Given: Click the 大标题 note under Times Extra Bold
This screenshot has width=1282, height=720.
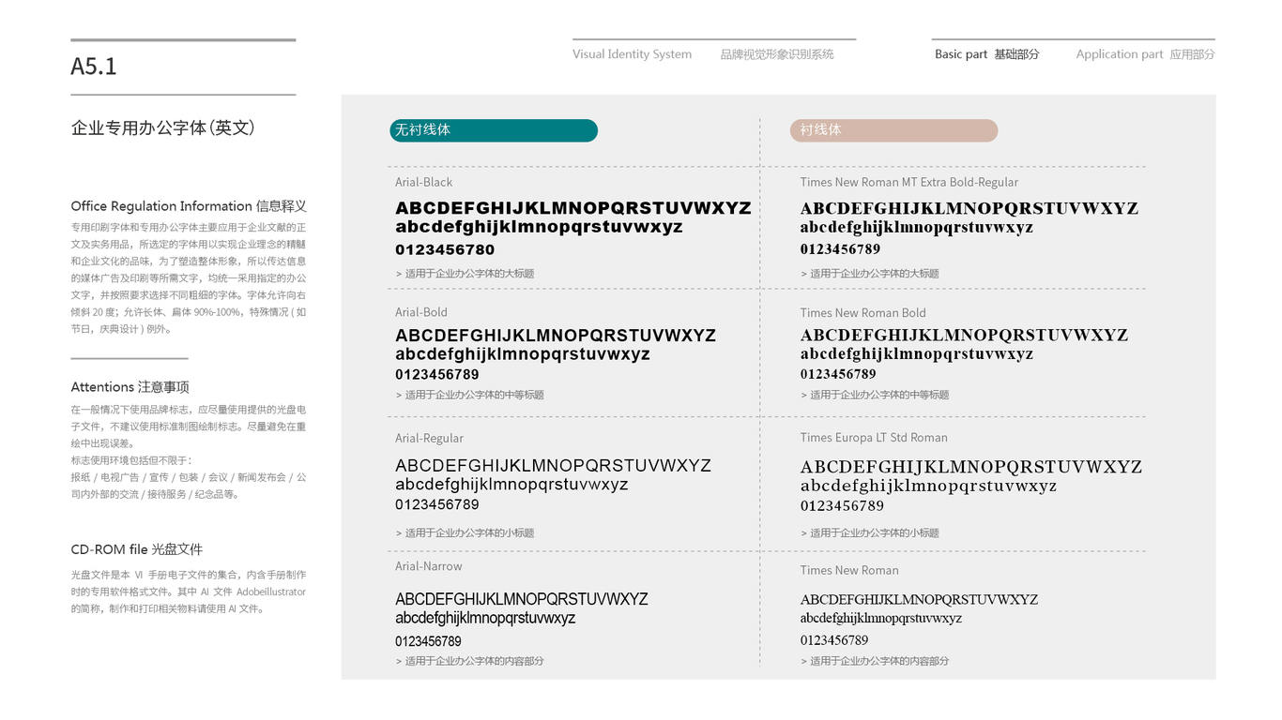Looking at the screenshot, I should [x=870, y=274].
